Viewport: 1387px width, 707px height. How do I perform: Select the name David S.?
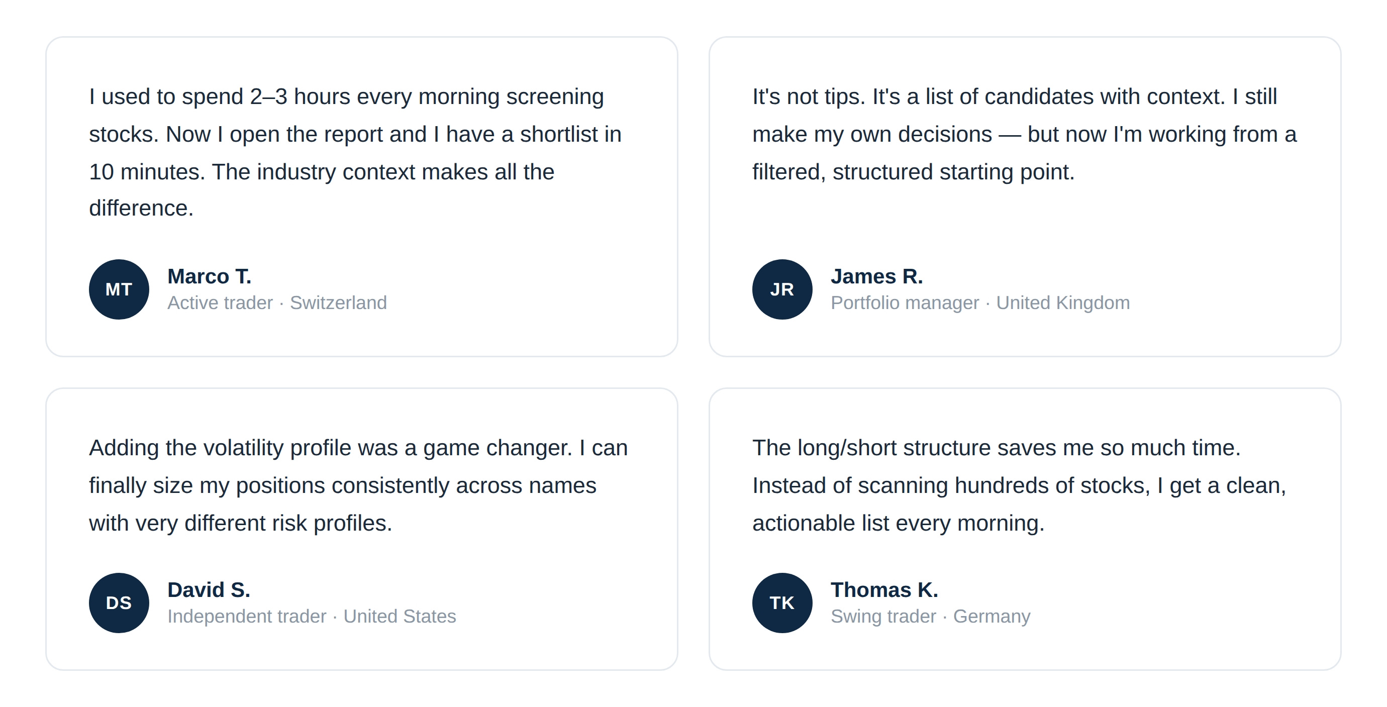pos(209,589)
